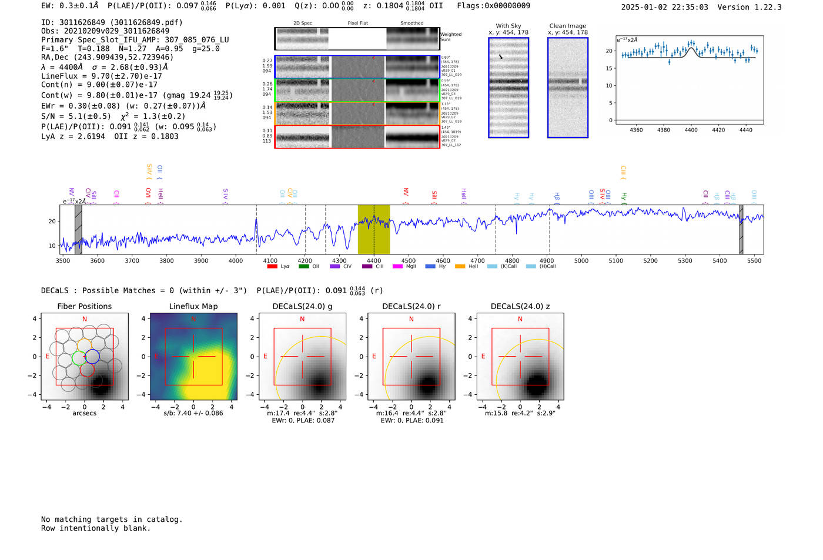The image size is (823, 560).
Task: Select the orange-bordered 2D fiber spectrum row
Action: (x=357, y=113)
